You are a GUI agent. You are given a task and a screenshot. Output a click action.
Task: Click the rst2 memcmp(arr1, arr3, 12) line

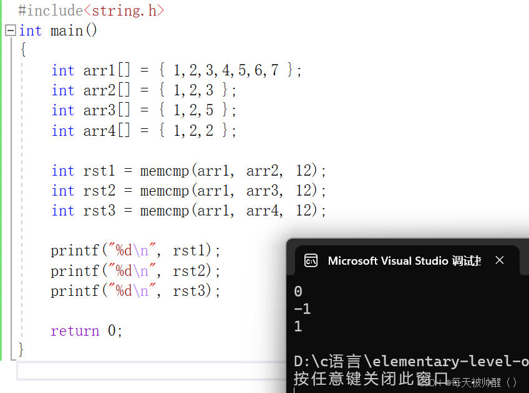pyautogui.click(x=188, y=190)
